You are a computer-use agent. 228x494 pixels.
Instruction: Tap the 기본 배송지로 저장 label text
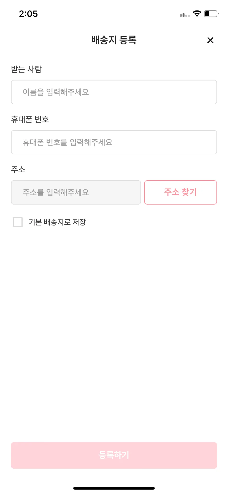click(x=57, y=222)
